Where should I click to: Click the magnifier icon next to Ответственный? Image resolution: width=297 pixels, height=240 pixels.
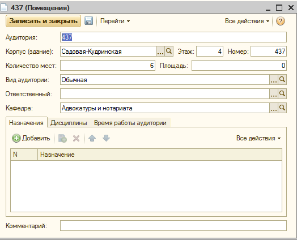coord(282,93)
